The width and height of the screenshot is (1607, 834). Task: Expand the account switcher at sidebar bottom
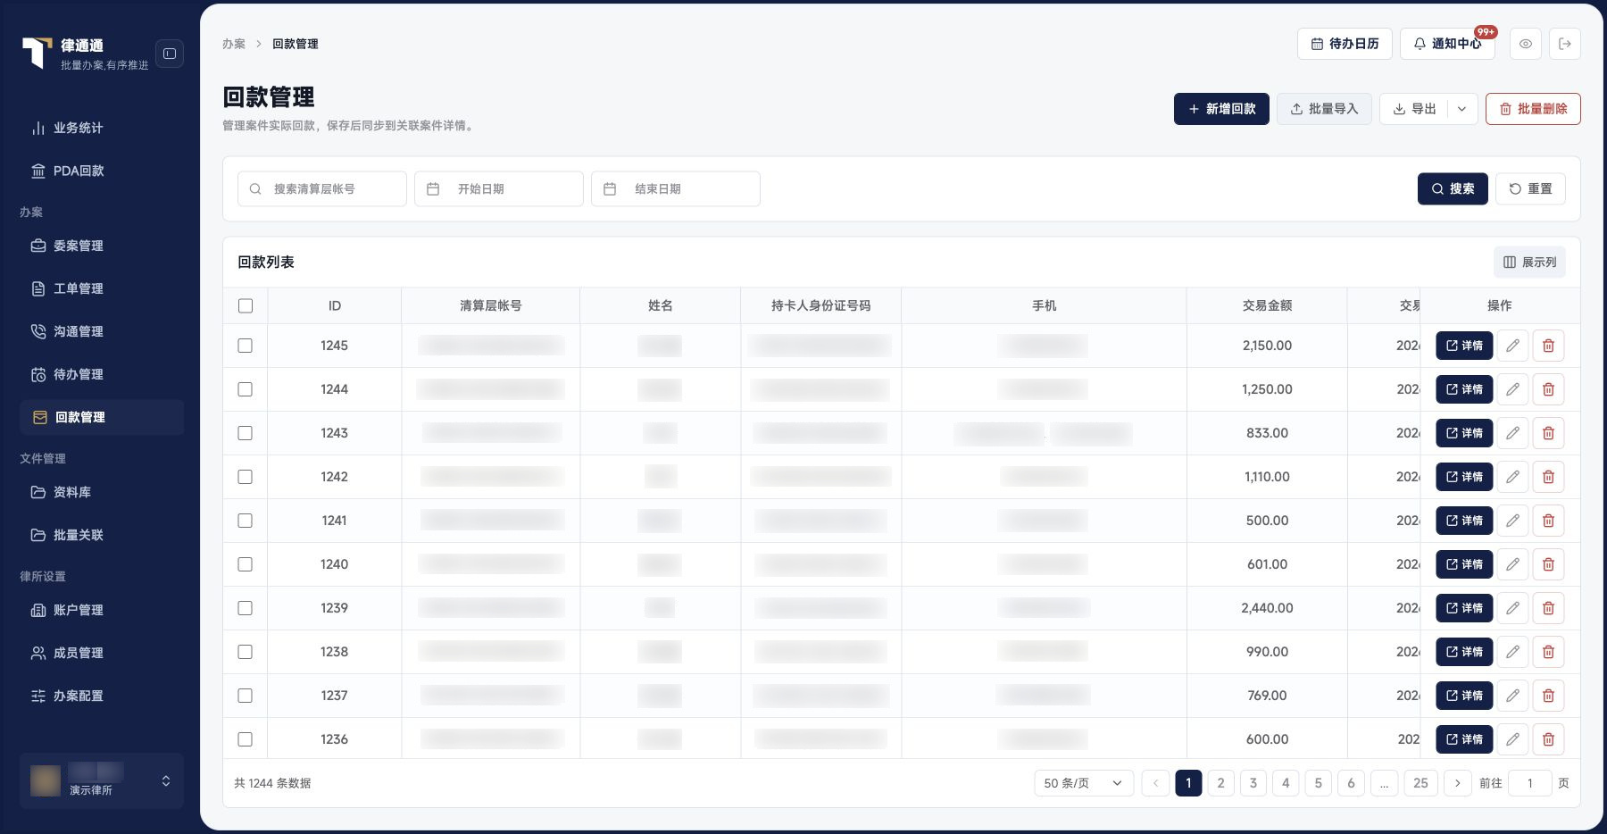[x=102, y=780]
